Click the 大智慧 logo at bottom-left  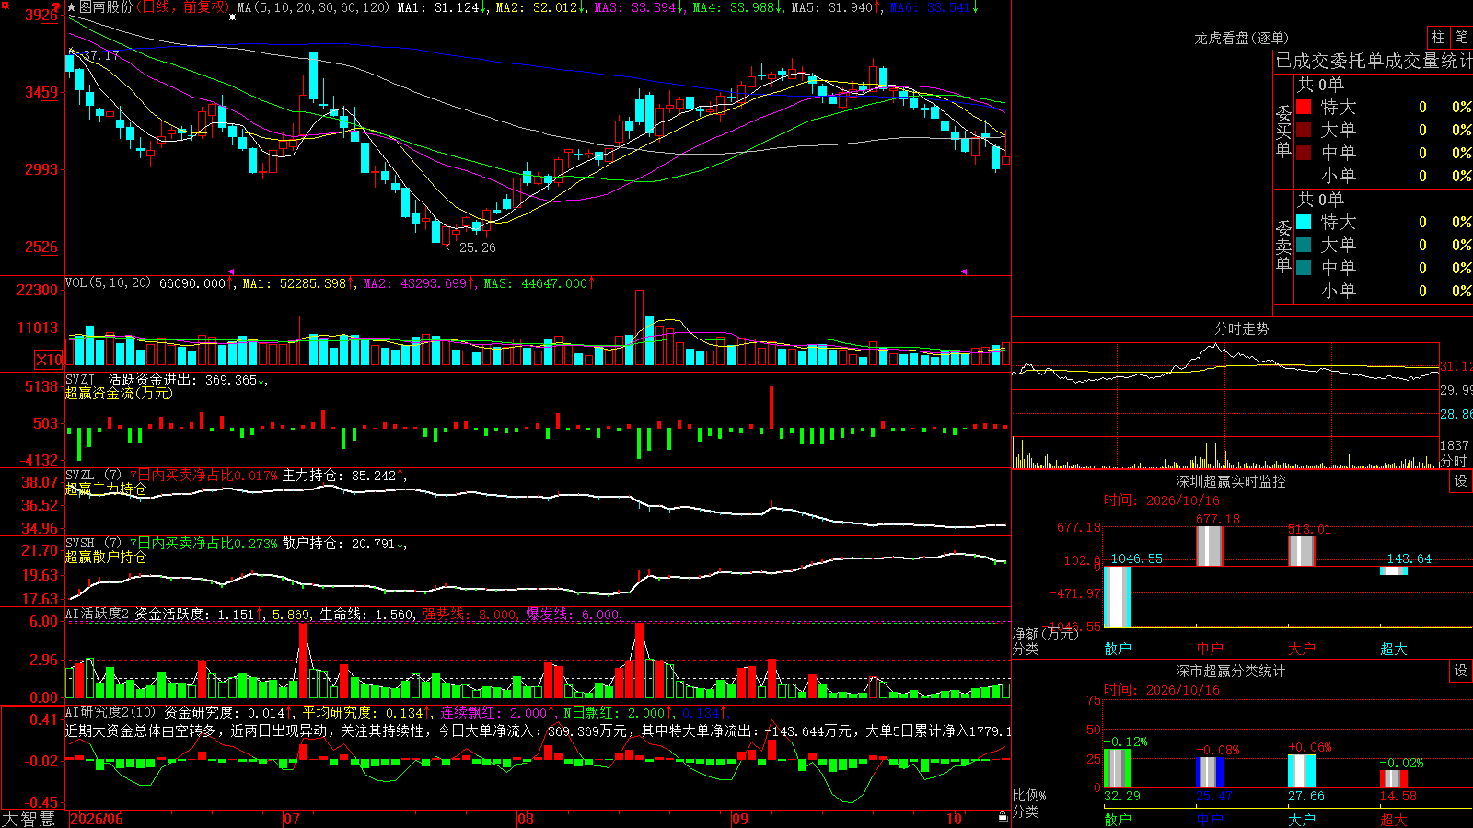point(29,819)
